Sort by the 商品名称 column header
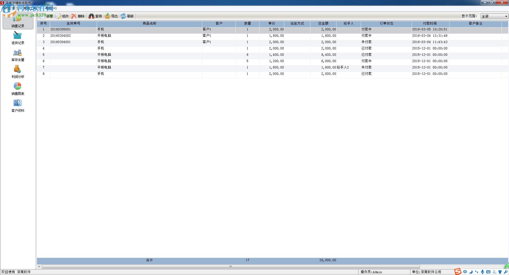Screen dimensions: 509x275 coord(150,24)
